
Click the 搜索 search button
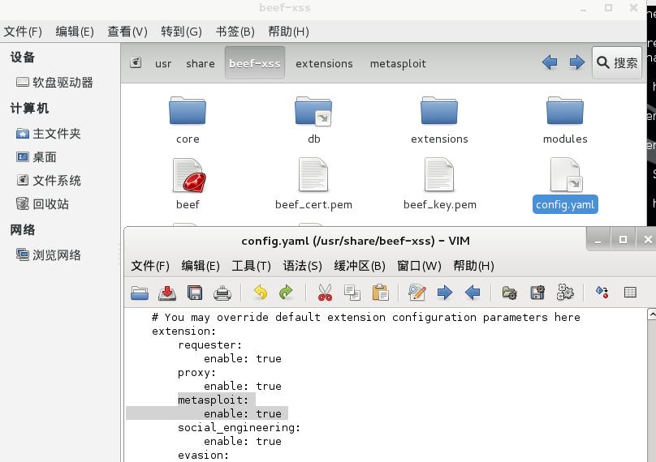coord(617,62)
